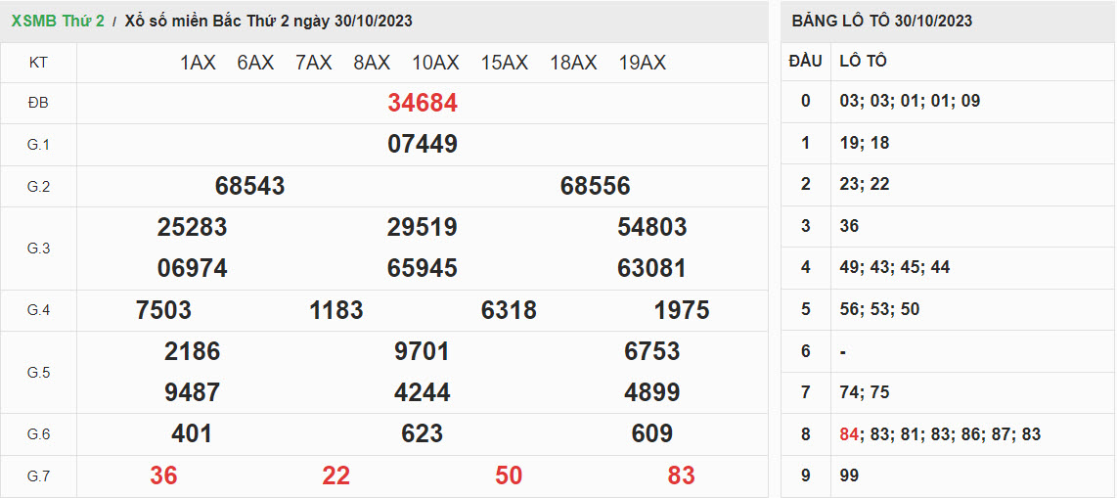Select G.2 result 68543
Viewport: 1117px width, 498px height.
[249, 186]
